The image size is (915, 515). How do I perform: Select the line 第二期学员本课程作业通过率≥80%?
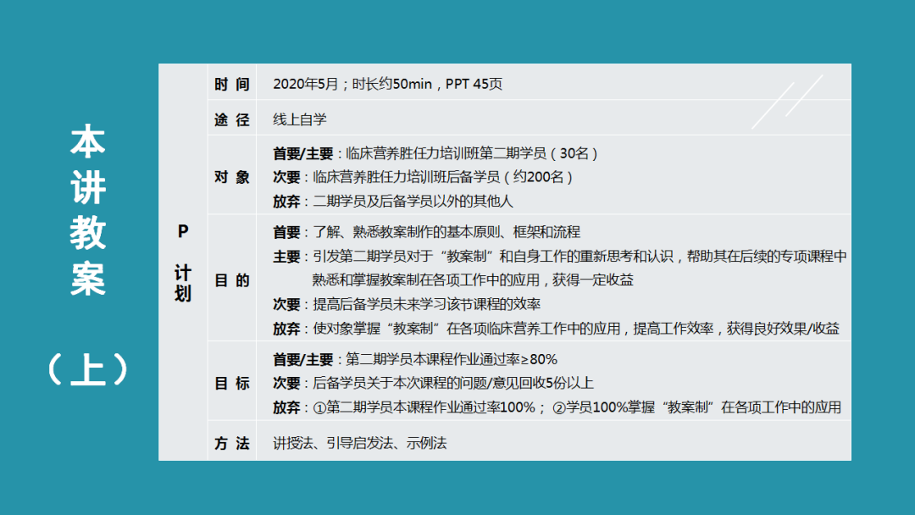[x=415, y=359]
